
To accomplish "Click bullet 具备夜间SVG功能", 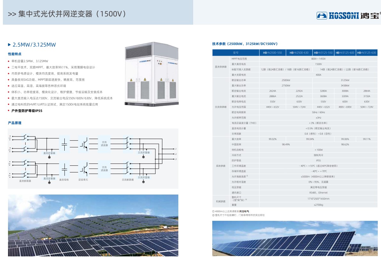I will [48, 80].
